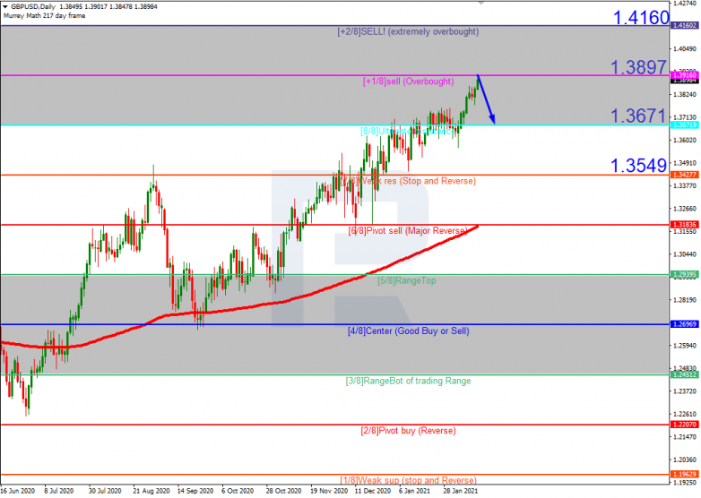This screenshot has height=498, width=701.
Task: Click the 14 Sep 2020 date on time axis
Action: coord(195,491)
